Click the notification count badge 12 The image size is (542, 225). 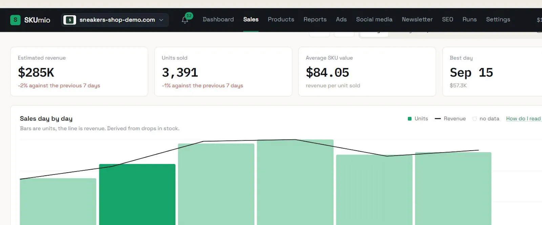pos(189,16)
